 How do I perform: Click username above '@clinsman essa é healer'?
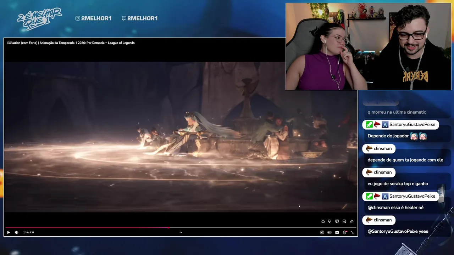point(412,196)
